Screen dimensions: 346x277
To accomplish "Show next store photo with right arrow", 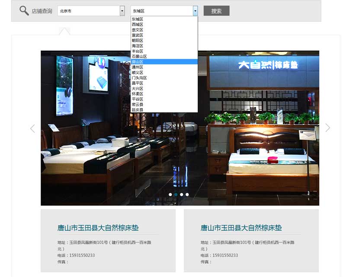I will [328, 128].
